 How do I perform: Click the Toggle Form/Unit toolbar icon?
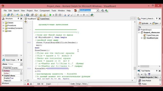pyautogui.click(x=12, y=15)
